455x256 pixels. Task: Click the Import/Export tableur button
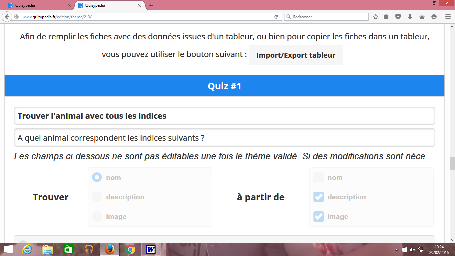[296, 55]
